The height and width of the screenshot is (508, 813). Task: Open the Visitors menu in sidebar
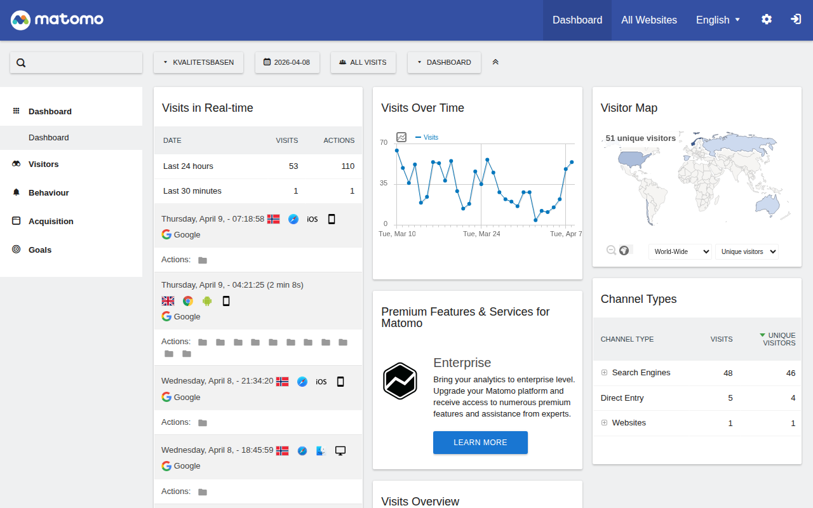[43, 164]
